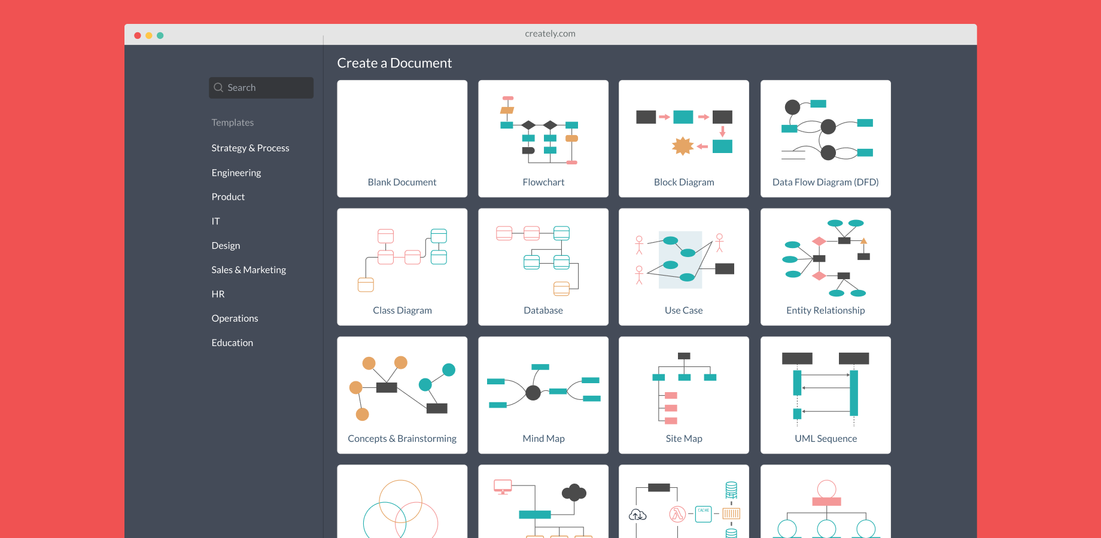Image resolution: width=1101 pixels, height=538 pixels.
Task: Select the Engineering category
Action: (x=236, y=173)
